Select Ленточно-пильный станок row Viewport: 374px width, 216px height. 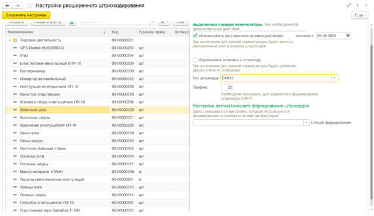coord(98,149)
